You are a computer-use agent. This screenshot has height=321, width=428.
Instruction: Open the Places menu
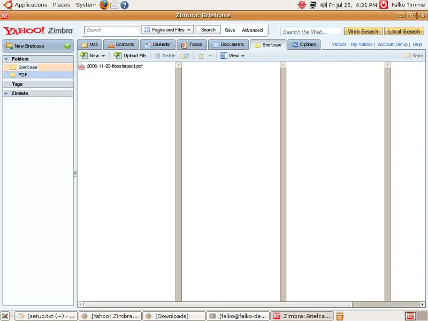click(62, 5)
